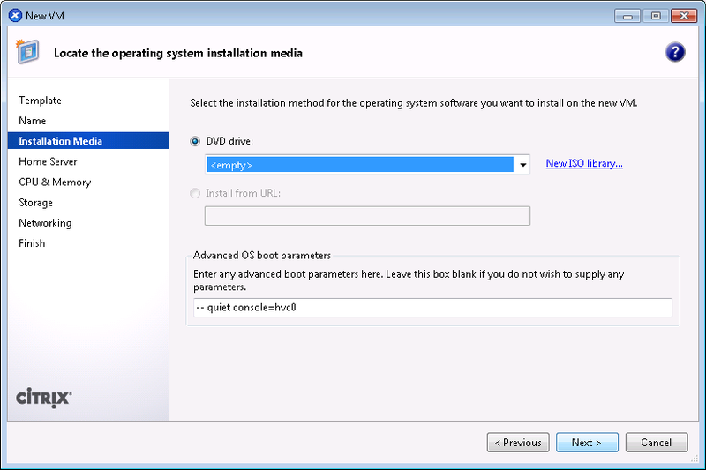Cancel the New VM wizard
The height and width of the screenshot is (470, 706).
[x=657, y=443]
